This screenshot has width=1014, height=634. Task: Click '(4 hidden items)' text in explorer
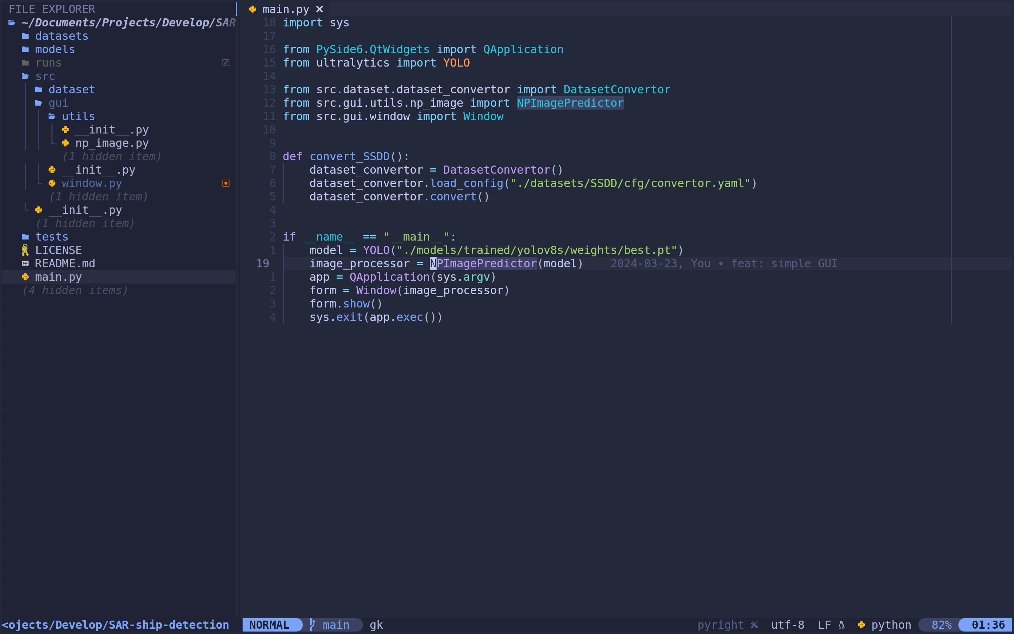[x=75, y=291]
